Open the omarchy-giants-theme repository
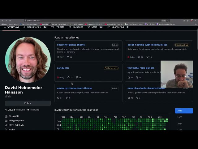The image size is (198, 149). coord(71,45)
